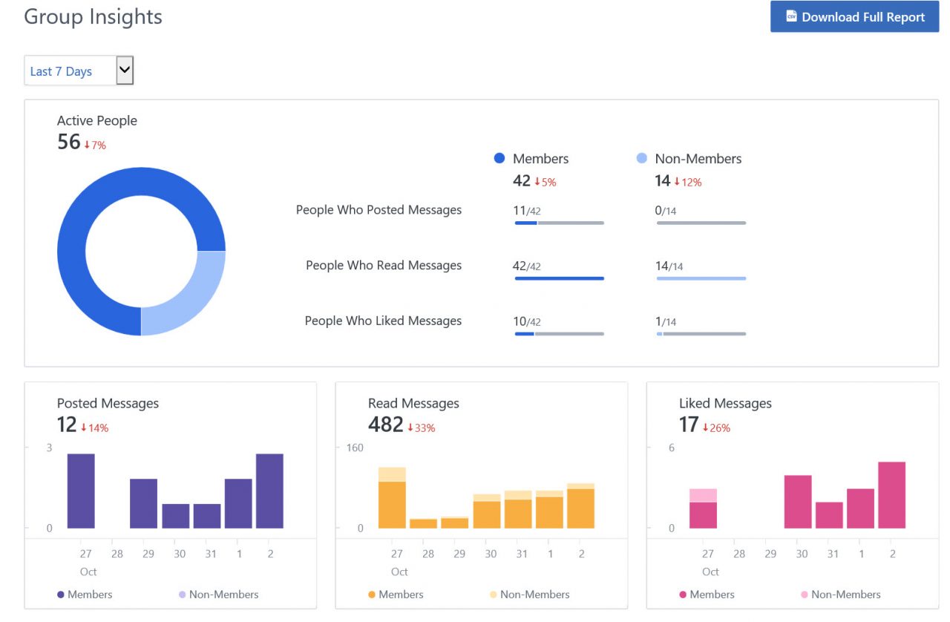Open the Last 7 Days dropdown
The height and width of the screenshot is (622, 950).
pos(79,71)
